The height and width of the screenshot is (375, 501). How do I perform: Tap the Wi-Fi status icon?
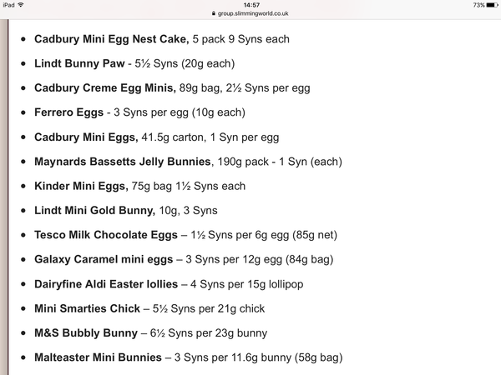coord(21,5)
